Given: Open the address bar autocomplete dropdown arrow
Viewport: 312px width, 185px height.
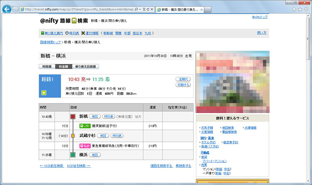Looking at the screenshot, I should click(140, 9).
